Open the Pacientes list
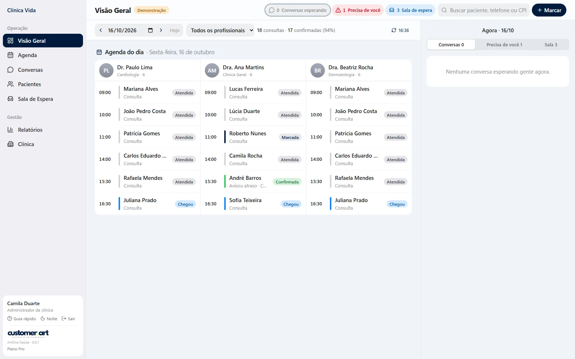The height and width of the screenshot is (359, 575). click(43, 84)
